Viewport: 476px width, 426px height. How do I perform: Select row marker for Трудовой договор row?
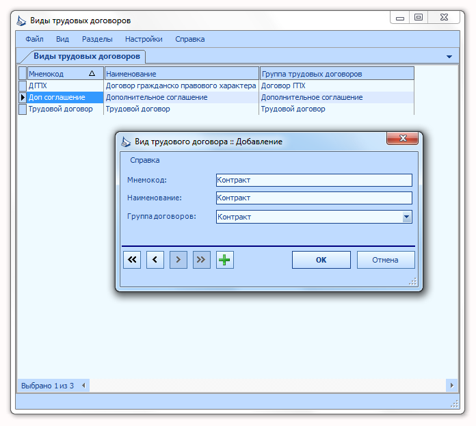tap(23, 109)
